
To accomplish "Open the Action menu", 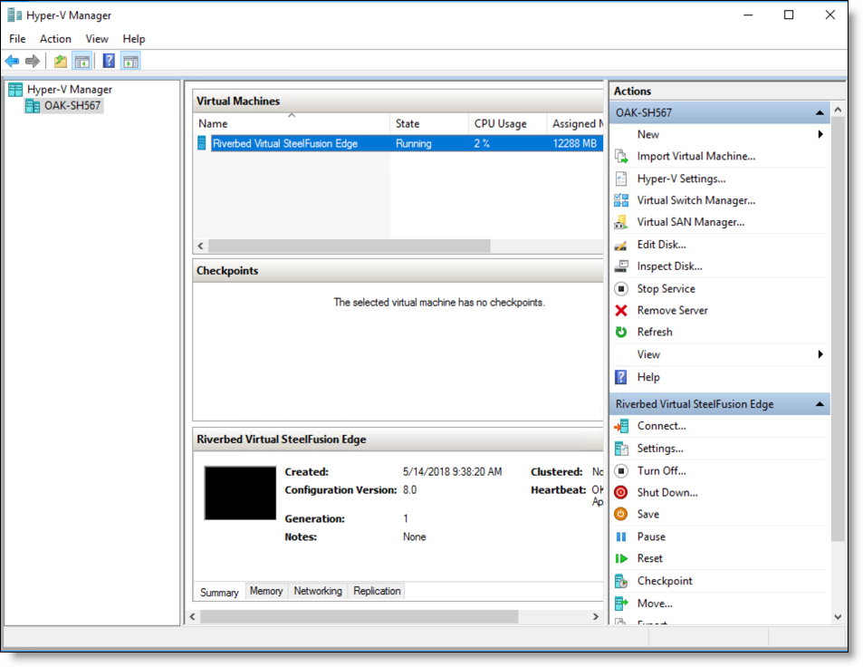I will [55, 39].
